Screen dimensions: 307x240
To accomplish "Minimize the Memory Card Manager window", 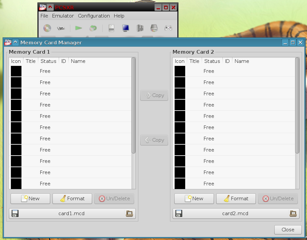I will click(x=285, y=42).
